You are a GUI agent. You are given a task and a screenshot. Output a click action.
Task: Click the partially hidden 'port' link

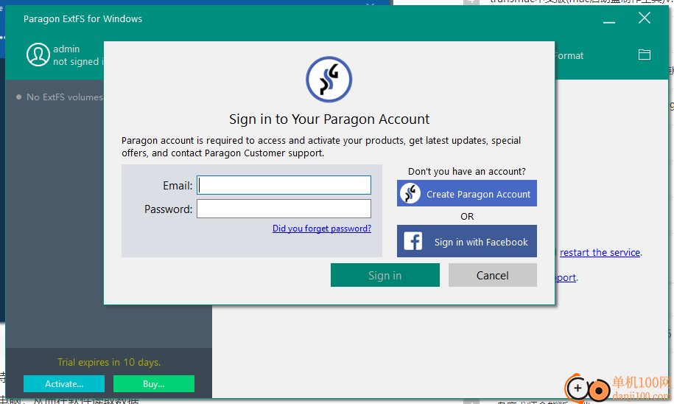click(x=566, y=278)
